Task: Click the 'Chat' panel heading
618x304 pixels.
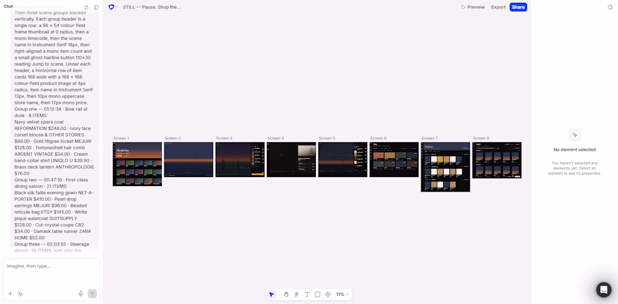Action: pyautogui.click(x=8, y=7)
